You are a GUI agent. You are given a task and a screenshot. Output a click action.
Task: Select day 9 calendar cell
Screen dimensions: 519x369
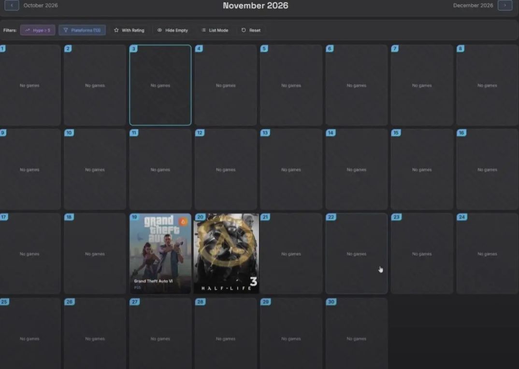pyautogui.click(x=30, y=169)
